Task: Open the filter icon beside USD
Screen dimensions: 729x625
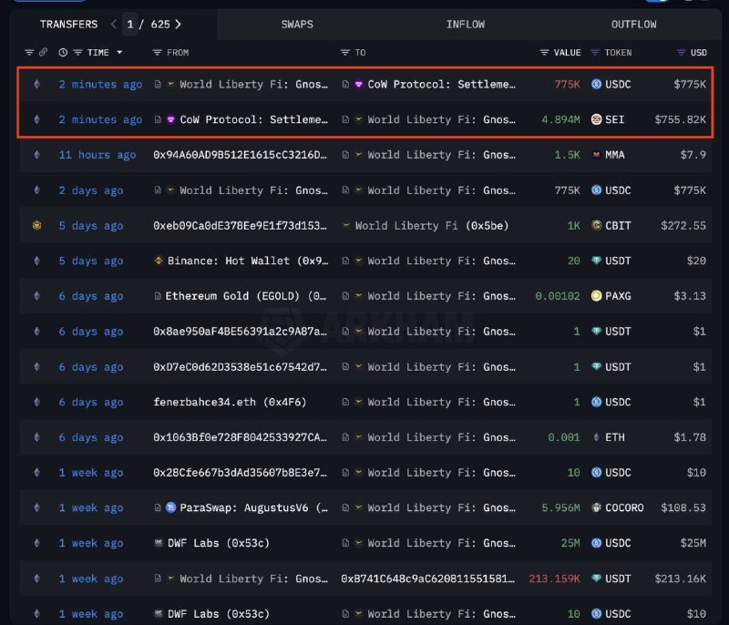Action: [x=681, y=53]
